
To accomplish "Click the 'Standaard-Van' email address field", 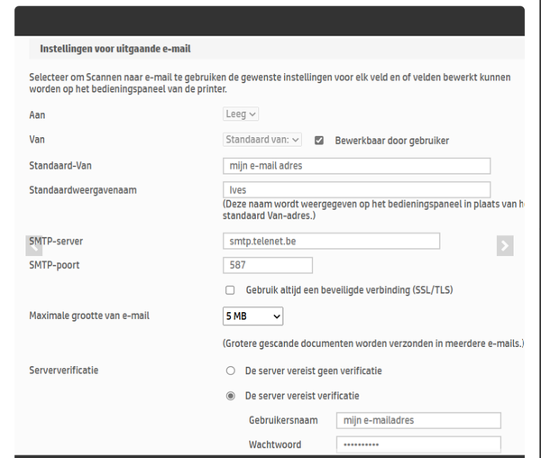I will tap(356, 166).
